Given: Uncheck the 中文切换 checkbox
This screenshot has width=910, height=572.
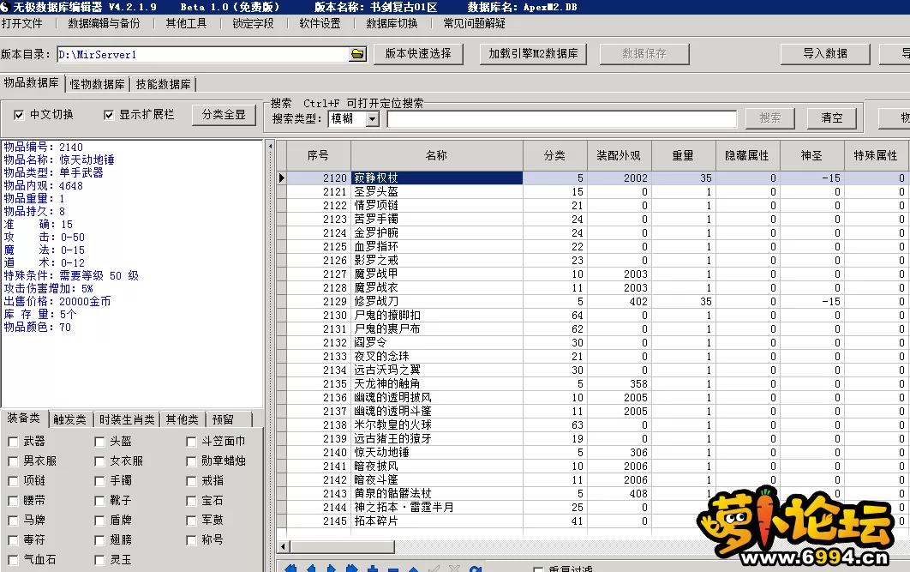Looking at the screenshot, I should (x=19, y=115).
